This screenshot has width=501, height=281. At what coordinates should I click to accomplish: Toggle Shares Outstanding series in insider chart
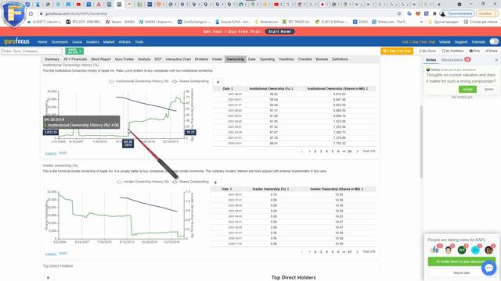[x=190, y=182]
